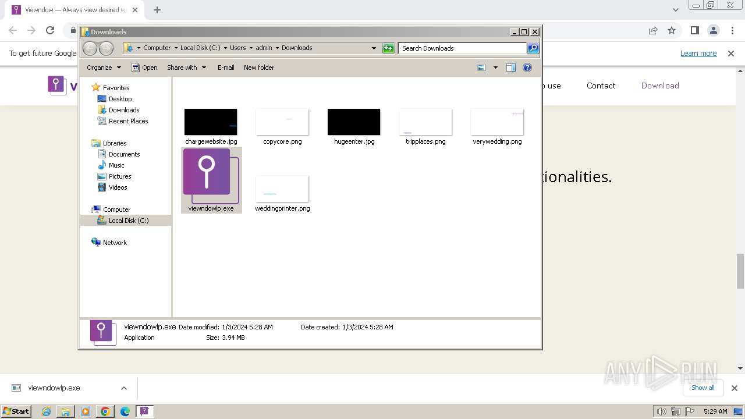Select the tripplaces.png thumbnail
Image resolution: width=745 pixels, height=419 pixels.
tap(425, 122)
